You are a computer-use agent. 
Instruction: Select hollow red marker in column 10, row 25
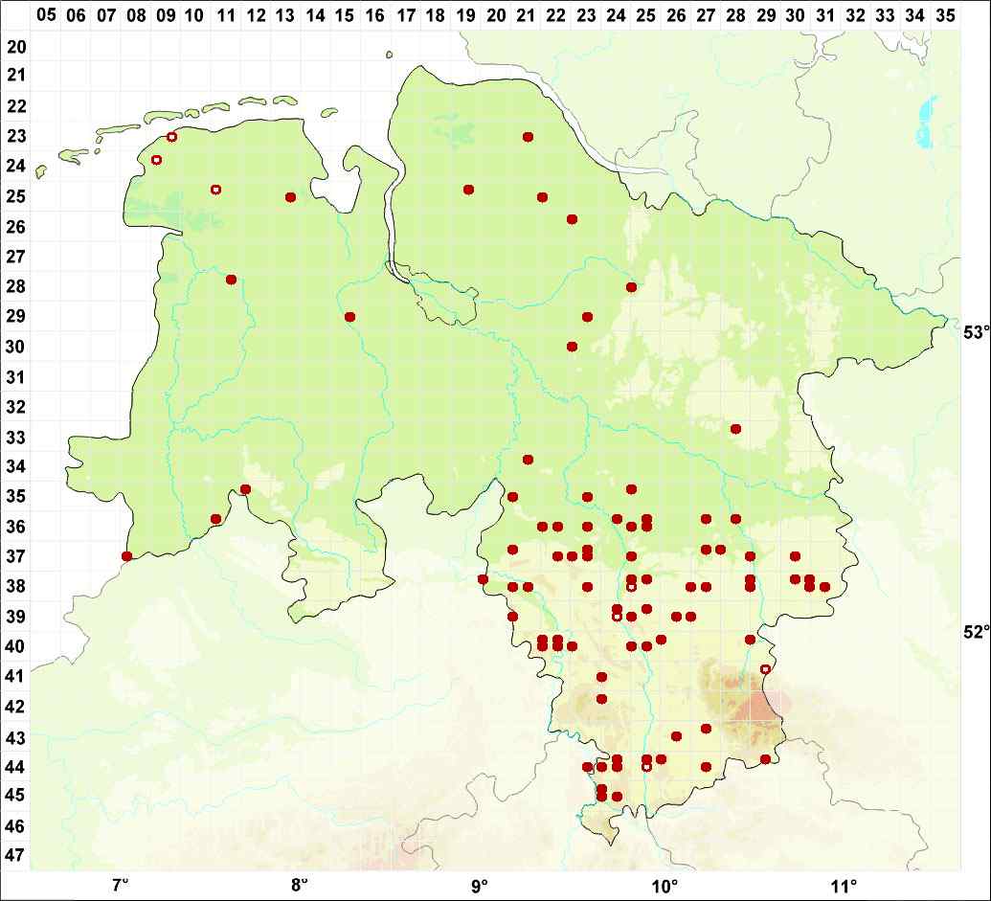click(x=216, y=190)
